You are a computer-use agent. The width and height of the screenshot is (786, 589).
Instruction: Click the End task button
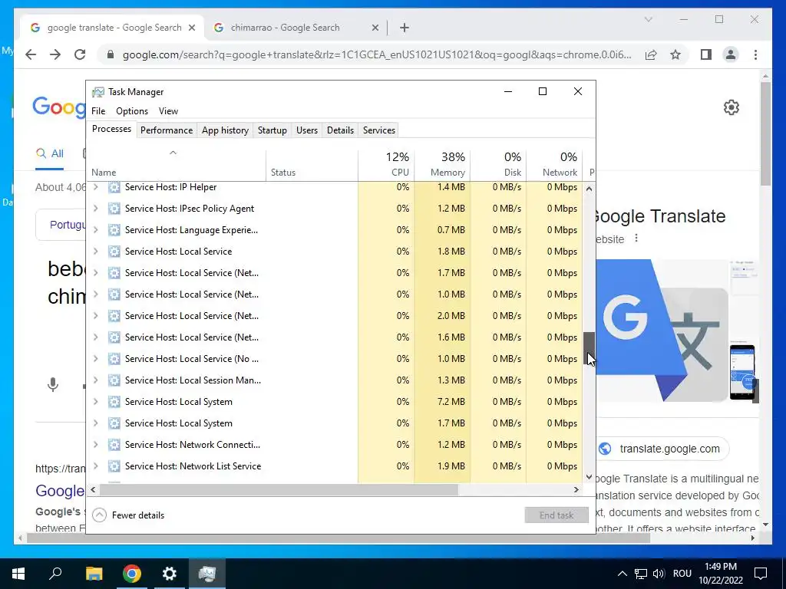(556, 515)
